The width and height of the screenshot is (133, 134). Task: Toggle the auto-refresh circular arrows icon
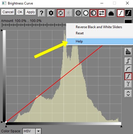tap(61, 13)
